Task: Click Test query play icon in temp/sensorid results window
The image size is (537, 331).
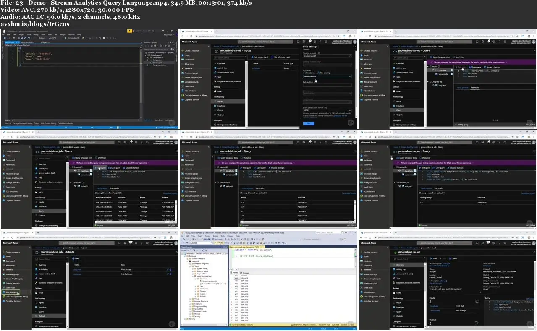Action: click(242, 168)
